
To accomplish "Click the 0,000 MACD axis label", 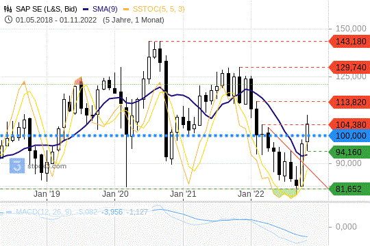I will (346, 227).
